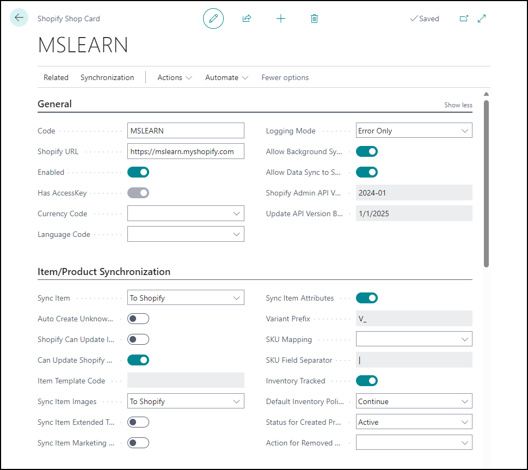
Task: Click the pencil edit icon
Action: click(213, 19)
